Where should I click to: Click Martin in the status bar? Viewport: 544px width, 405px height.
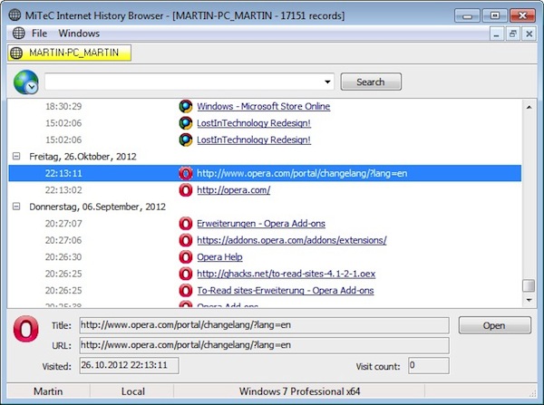tap(48, 391)
